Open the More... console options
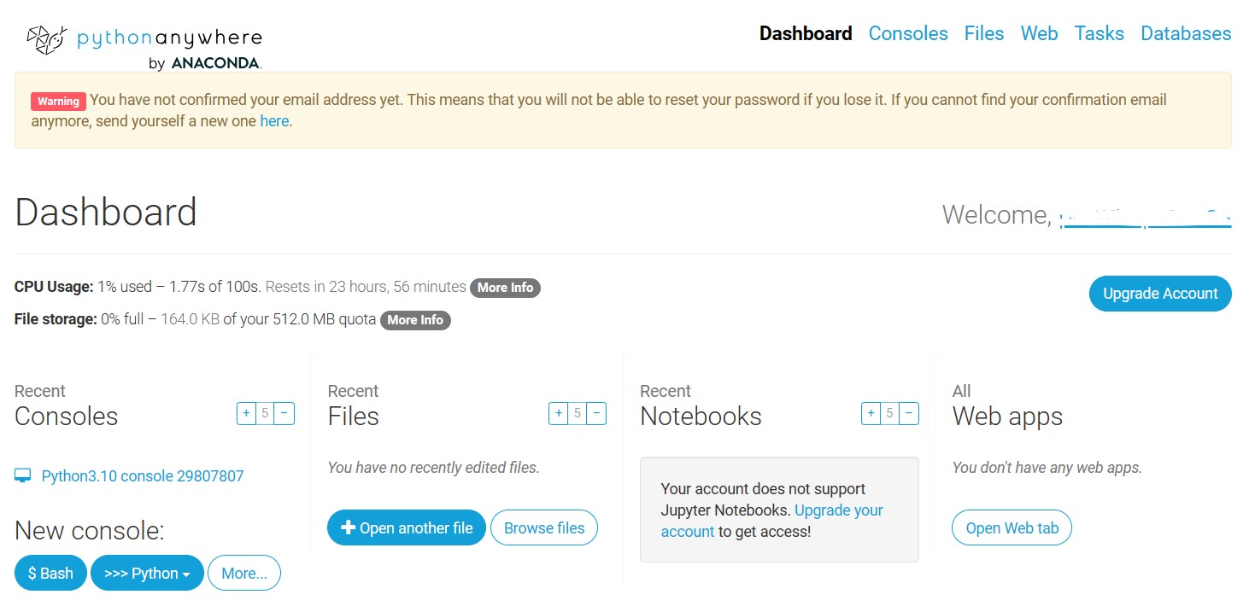Screen dimensions: 1249x612 pyautogui.click(x=244, y=574)
